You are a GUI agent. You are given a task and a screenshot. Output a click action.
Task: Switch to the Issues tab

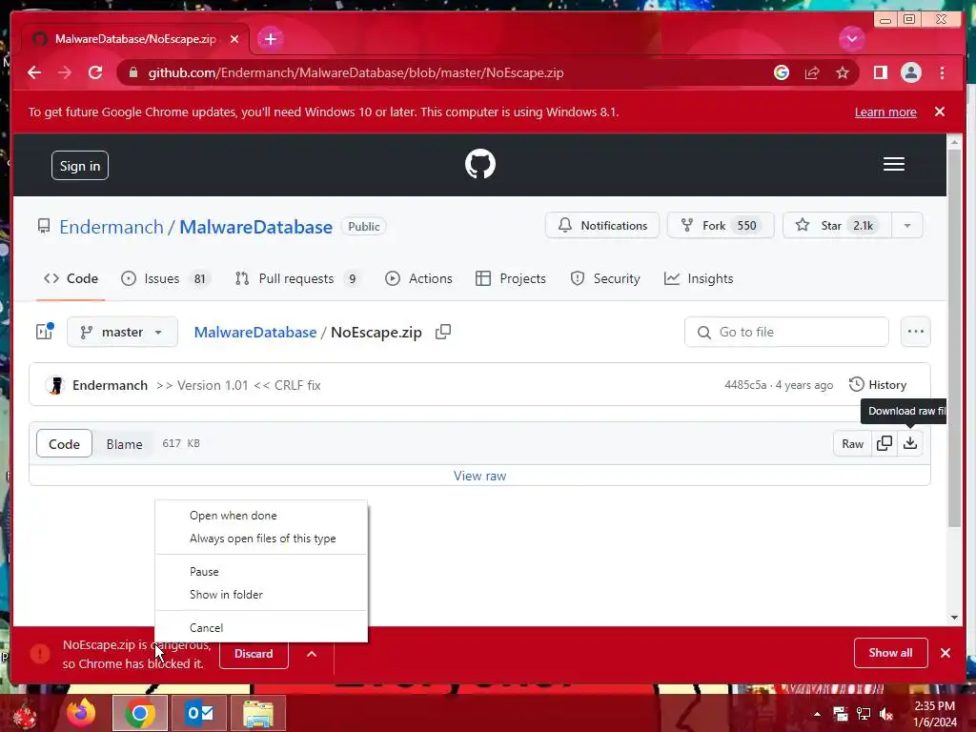click(x=166, y=279)
